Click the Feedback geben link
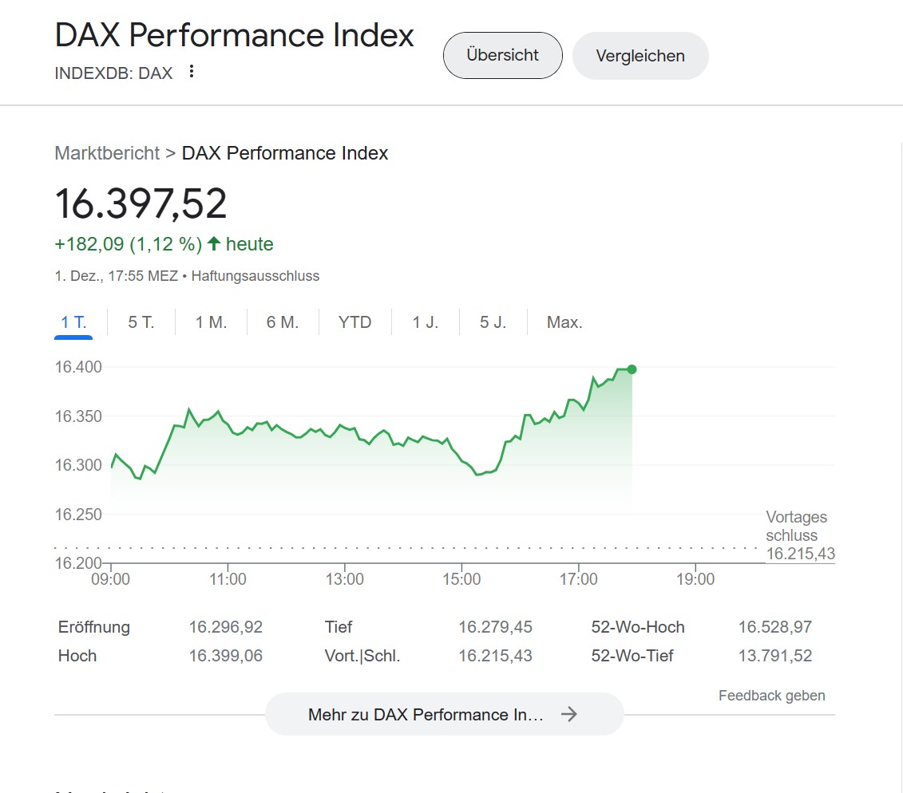 [x=771, y=696]
